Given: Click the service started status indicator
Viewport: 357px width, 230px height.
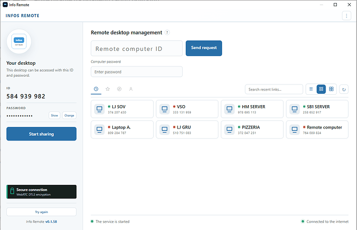Looking at the screenshot, I should (x=92, y=221).
